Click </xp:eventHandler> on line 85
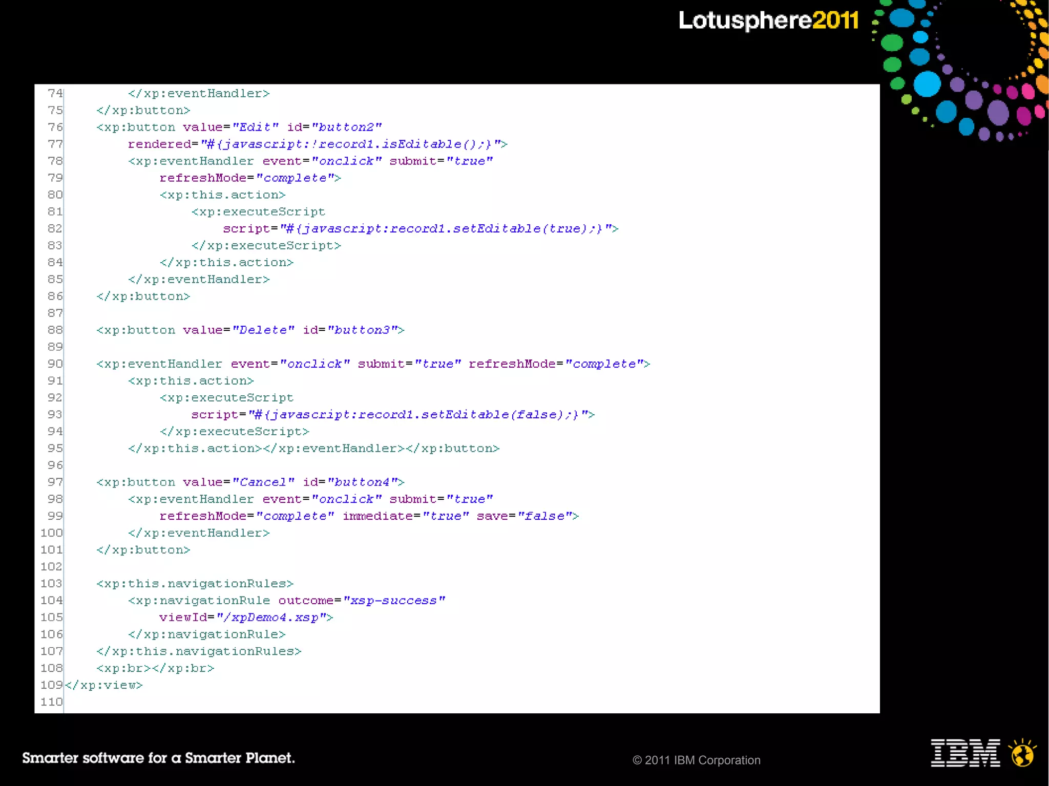Image resolution: width=1049 pixels, height=786 pixels. [x=199, y=279]
